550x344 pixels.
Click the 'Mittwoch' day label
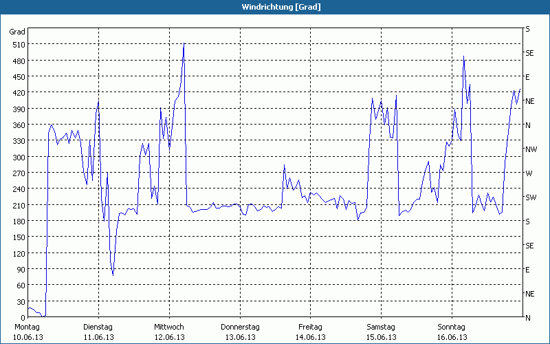point(168,327)
